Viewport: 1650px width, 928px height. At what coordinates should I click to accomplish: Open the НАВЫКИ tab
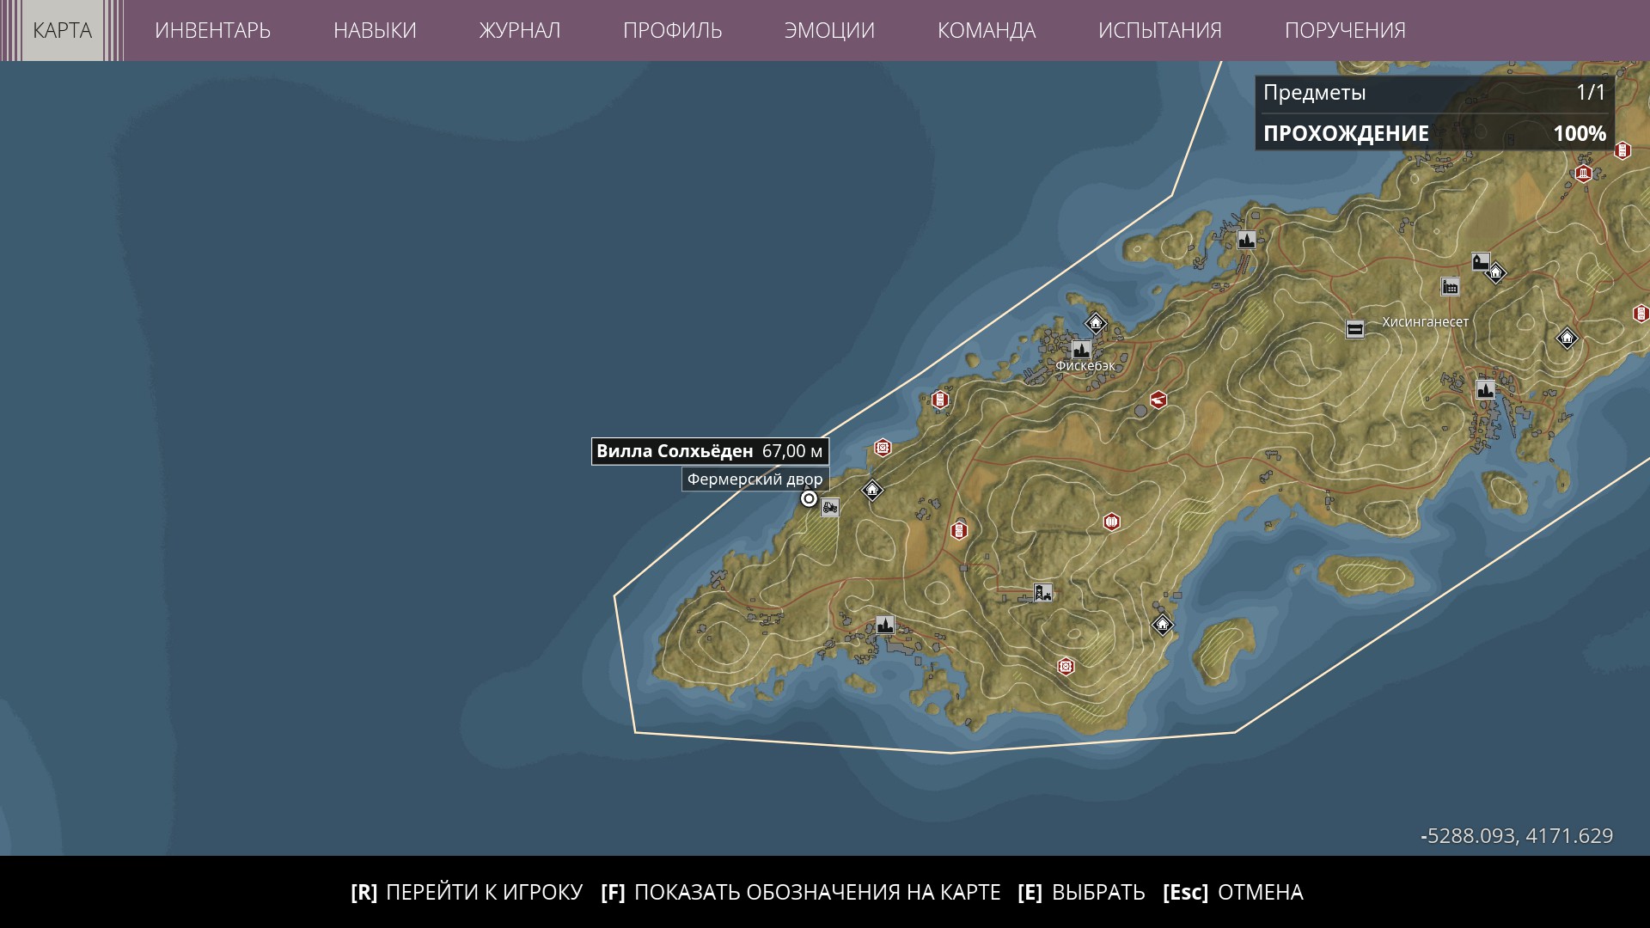coord(375,30)
